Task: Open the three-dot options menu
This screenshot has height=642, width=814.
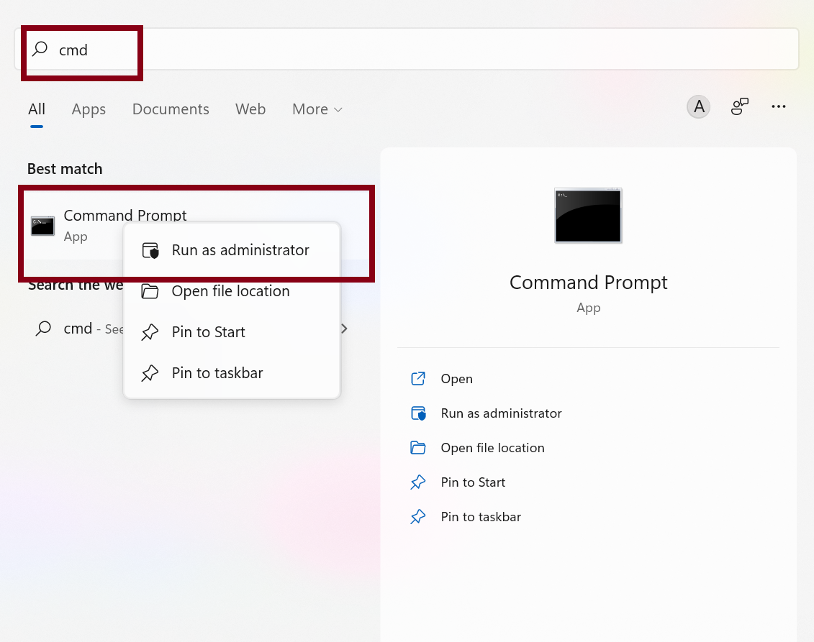Action: tap(778, 107)
